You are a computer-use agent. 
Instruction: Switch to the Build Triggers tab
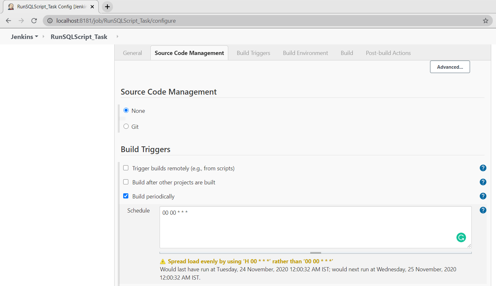253,53
